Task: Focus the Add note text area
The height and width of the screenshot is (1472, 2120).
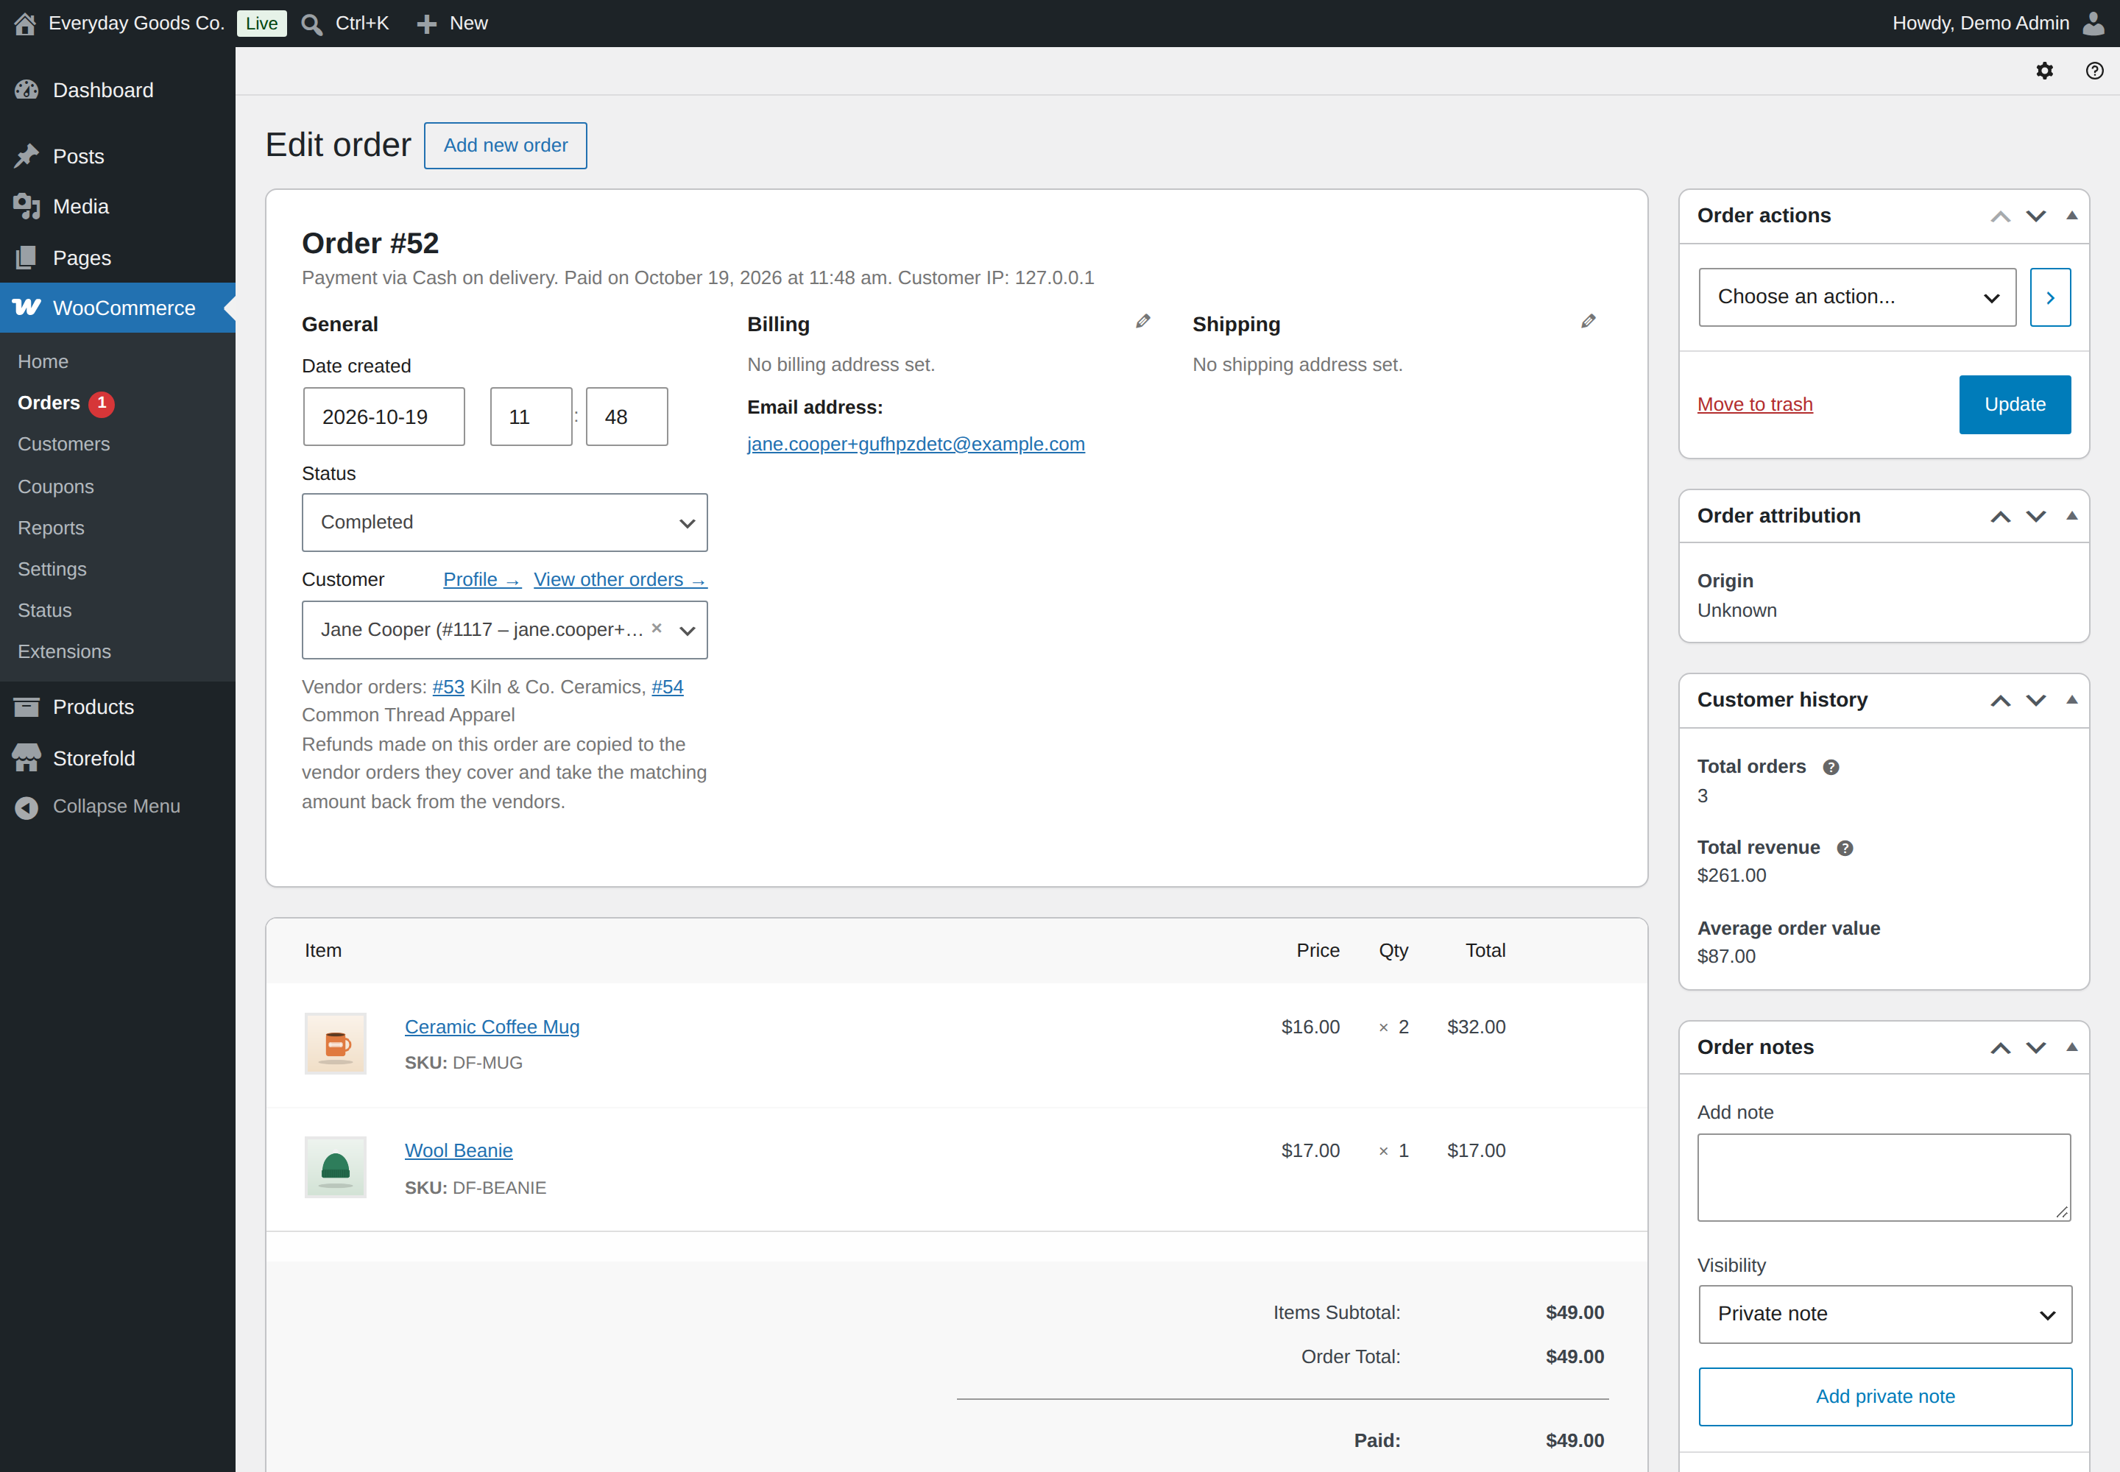Action: point(1884,1178)
